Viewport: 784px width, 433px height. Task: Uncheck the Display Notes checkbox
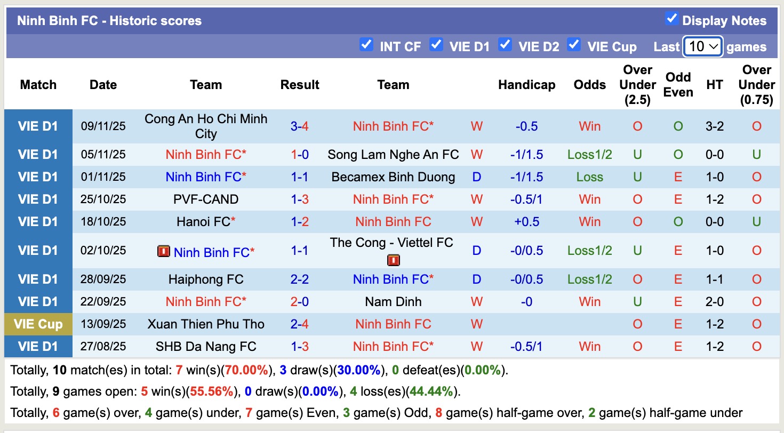[x=671, y=18]
